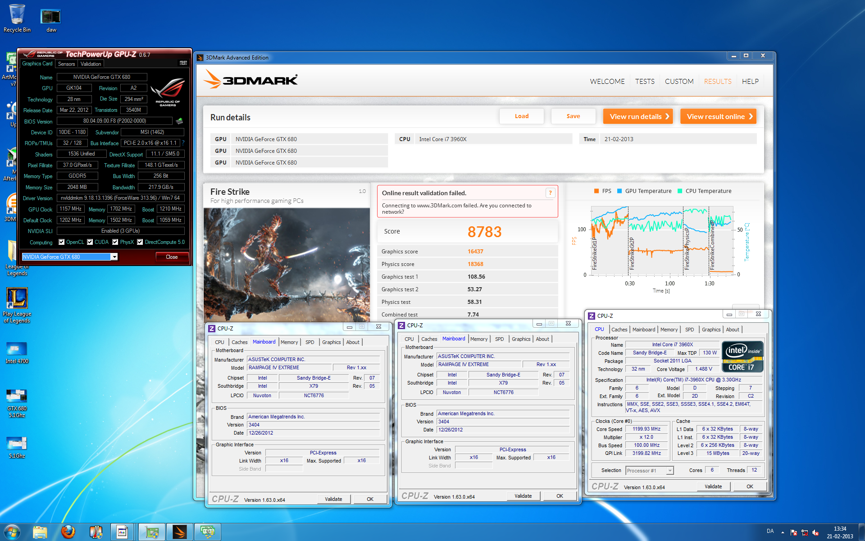This screenshot has height=541, width=865.
Task: Click Validate in the right CPU-Z window
Action: tap(713, 486)
